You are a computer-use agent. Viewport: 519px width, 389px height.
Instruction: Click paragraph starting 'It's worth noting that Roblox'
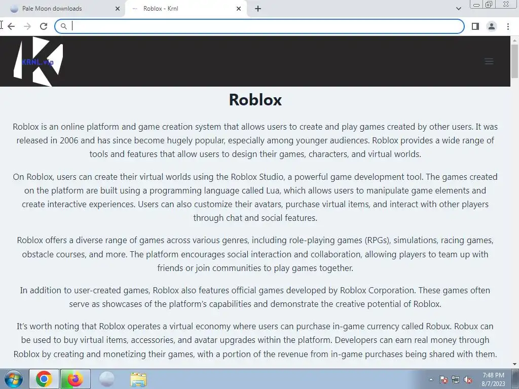point(255,340)
